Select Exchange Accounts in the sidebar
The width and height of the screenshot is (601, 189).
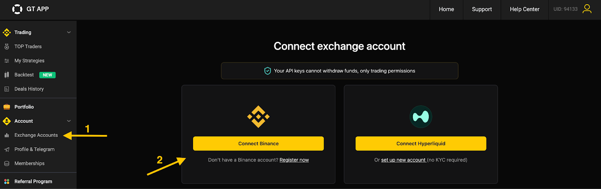pyautogui.click(x=36, y=135)
